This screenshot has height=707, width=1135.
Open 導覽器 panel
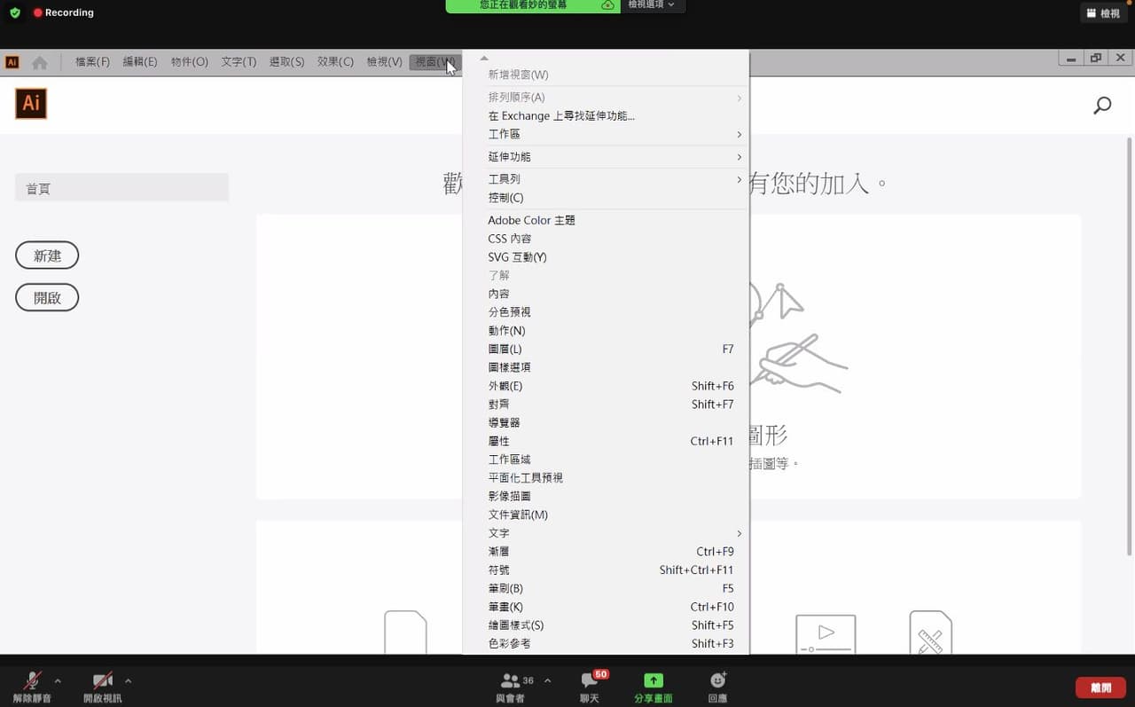click(x=607, y=423)
